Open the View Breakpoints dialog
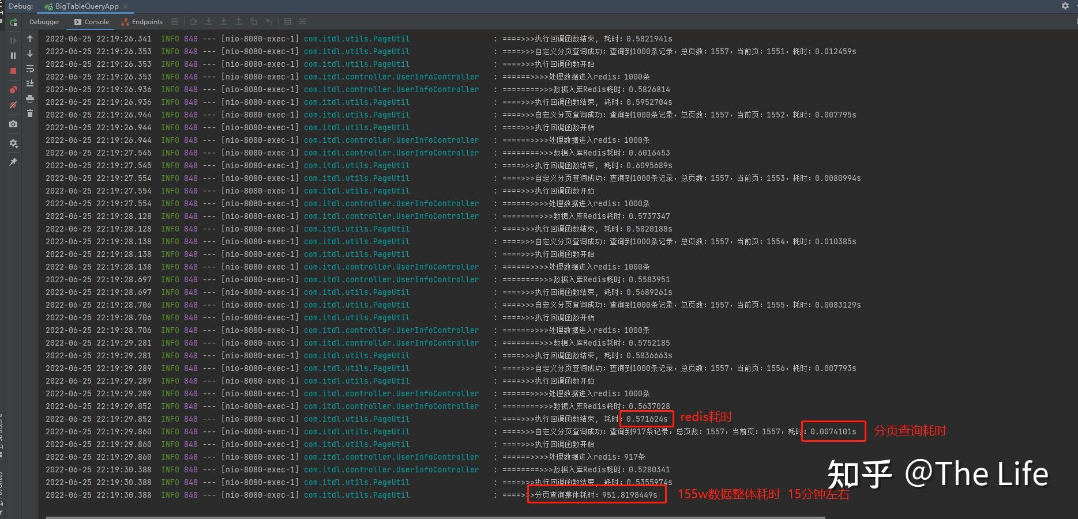The height and width of the screenshot is (519, 1078). click(x=13, y=90)
